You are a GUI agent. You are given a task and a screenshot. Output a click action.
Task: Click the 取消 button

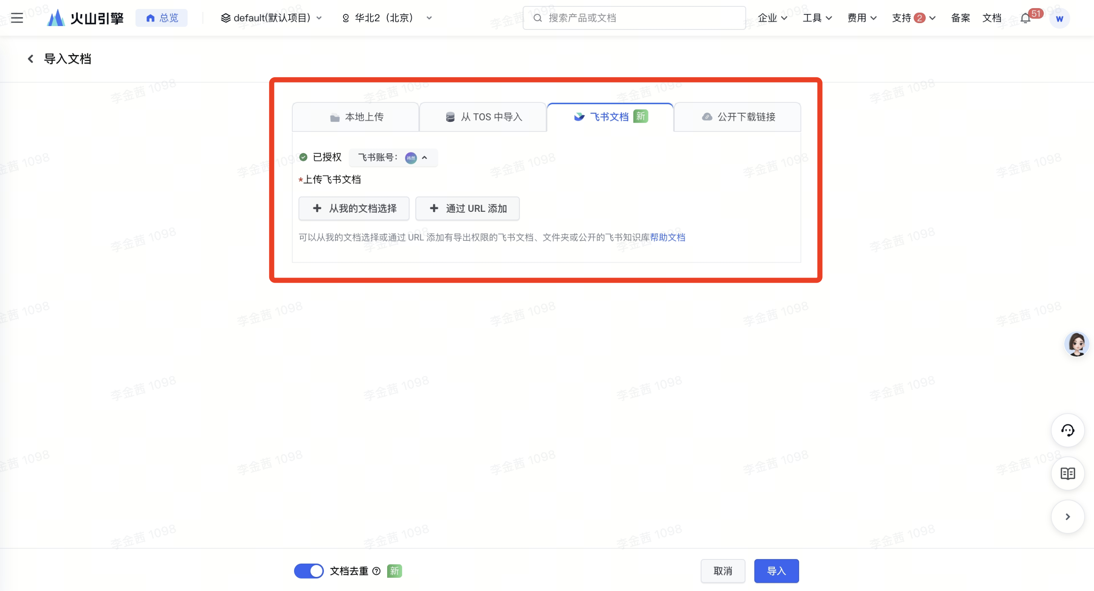point(723,571)
